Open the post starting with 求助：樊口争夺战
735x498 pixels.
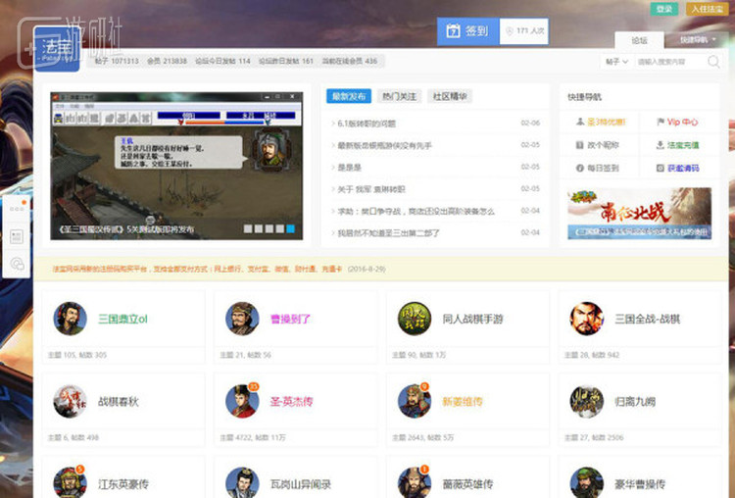click(416, 212)
